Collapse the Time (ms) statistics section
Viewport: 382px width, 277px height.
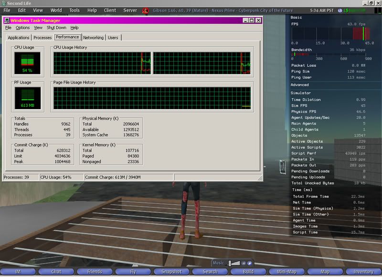tap(302, 190)
